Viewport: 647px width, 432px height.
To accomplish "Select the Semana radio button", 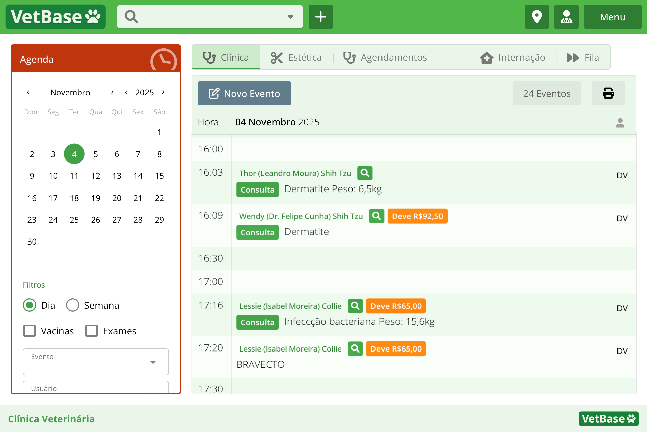I will [x=72, y=305].
